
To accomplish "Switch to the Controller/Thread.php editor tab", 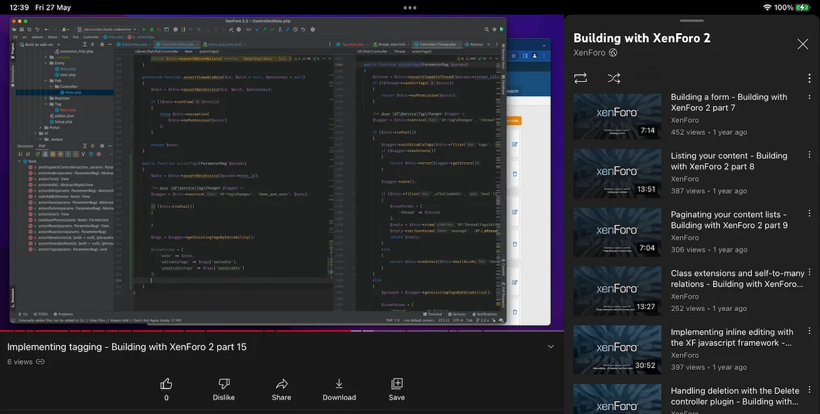I will (438, 45).
